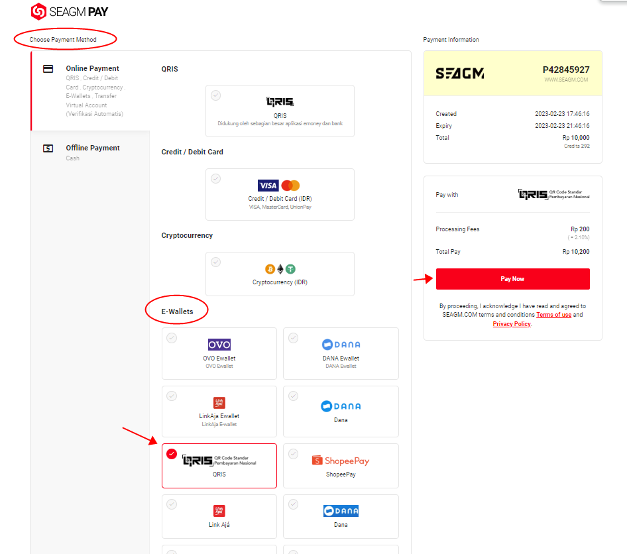Click the 'Link Aja' label text
This screenshot has height=554, width=627.
pyautogui.click(x=219, y=525)
